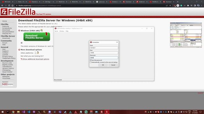
Task: Click the green Download FileZilla Server button
Action: [37, 37]
